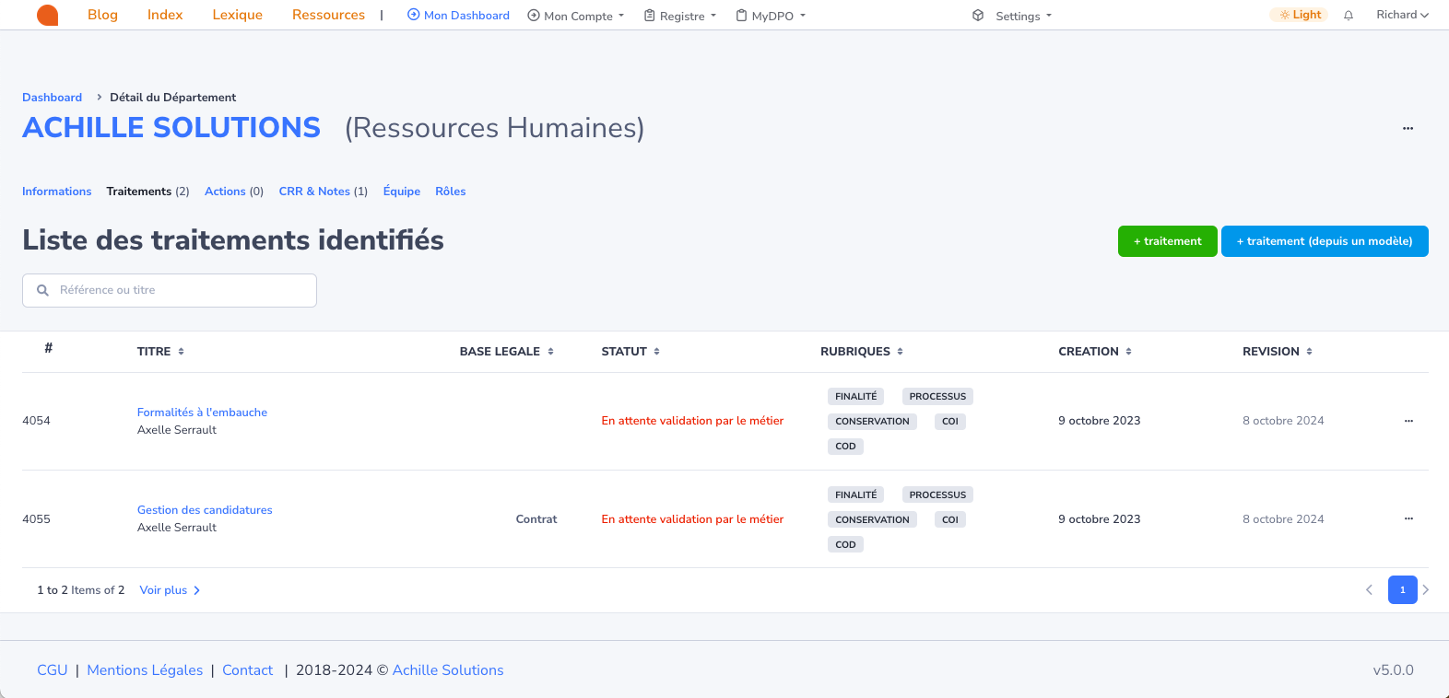Click the FINALITÉ tag of Formalités à l'embauche
Screen dimensions: 1449x698
pyautogui.click(x=855, y=397)
